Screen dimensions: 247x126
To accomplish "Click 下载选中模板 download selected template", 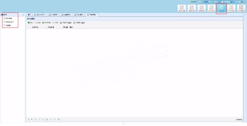I will pos(66,23).
